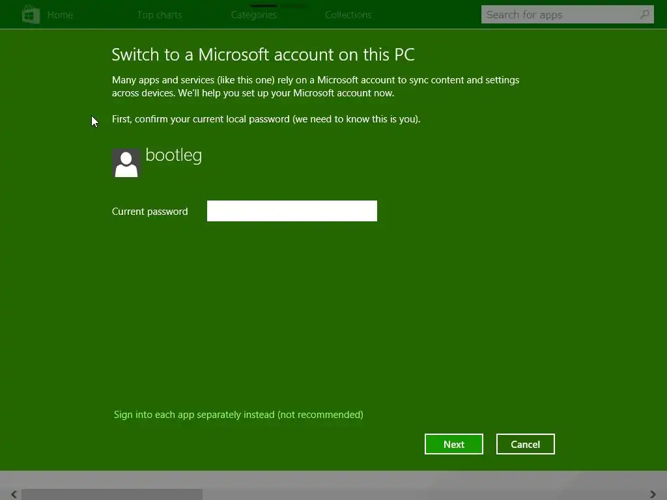Screen dimensions: 667x500
Task: Click the Current password input box
Action: (292, 211)
